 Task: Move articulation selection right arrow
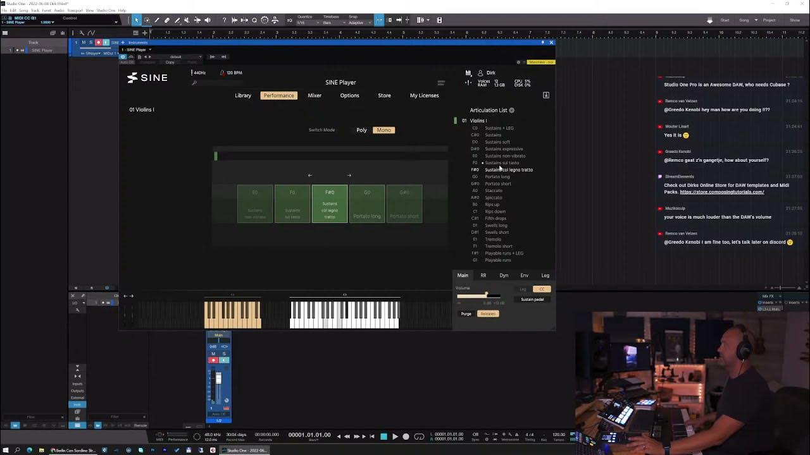(349, 176)
